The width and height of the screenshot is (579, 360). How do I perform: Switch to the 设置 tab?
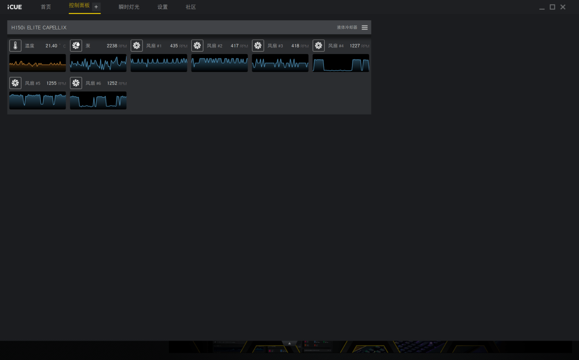(162, 7)
